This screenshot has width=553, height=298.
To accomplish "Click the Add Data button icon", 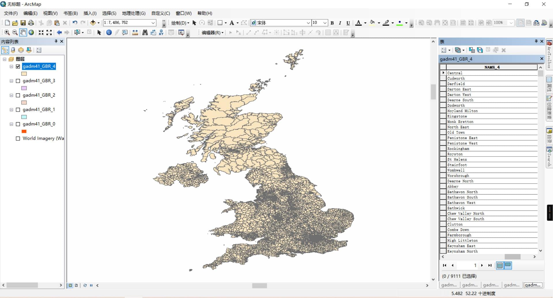I will point(93,22).
